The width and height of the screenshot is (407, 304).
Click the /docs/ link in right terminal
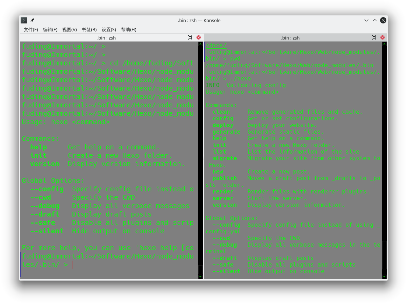216,45
